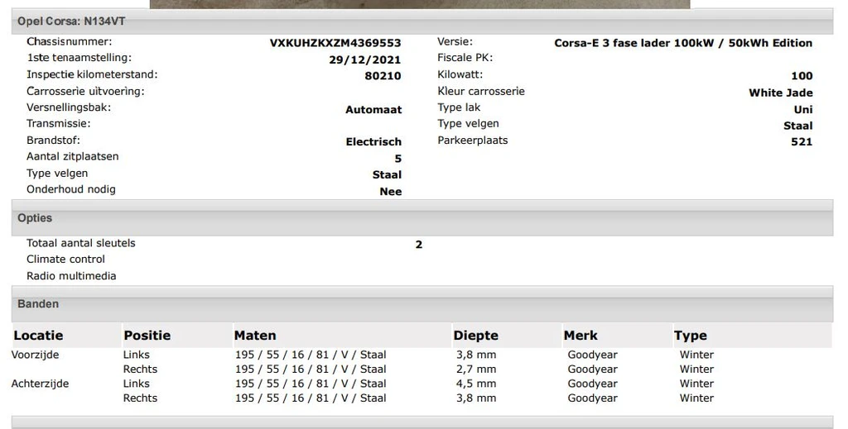This screenshot has width=848, height=429.
Task: Click 'Chassisnummer:' label
Action: [70, 41]
